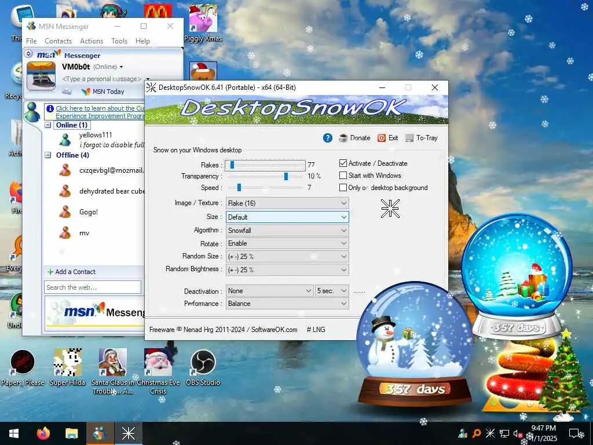Open the OBS Studio desktop shortcut
This screenshot has height=445, width=593.
[x=203, y=368]
